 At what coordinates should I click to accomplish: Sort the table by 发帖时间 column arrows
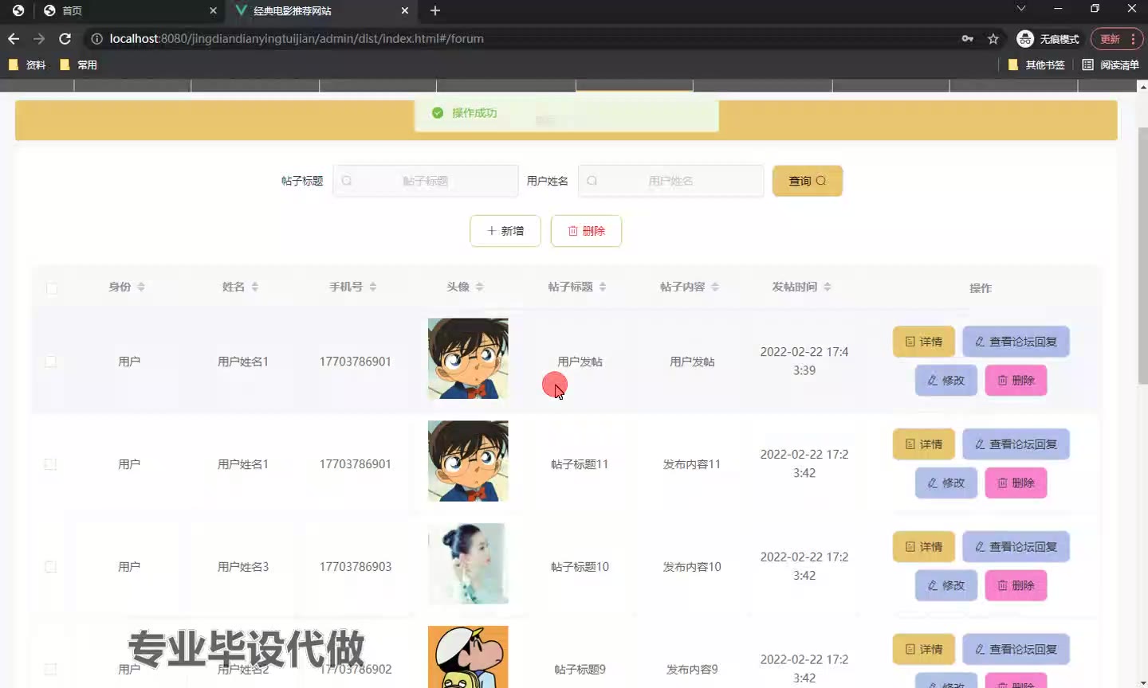tap(828, 287)
